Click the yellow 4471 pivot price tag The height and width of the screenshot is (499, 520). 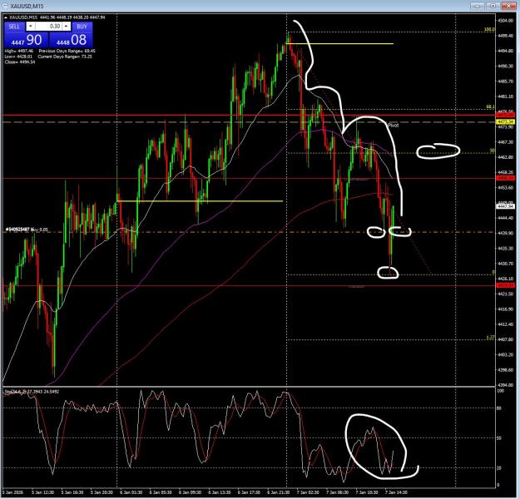coord(505,122)
